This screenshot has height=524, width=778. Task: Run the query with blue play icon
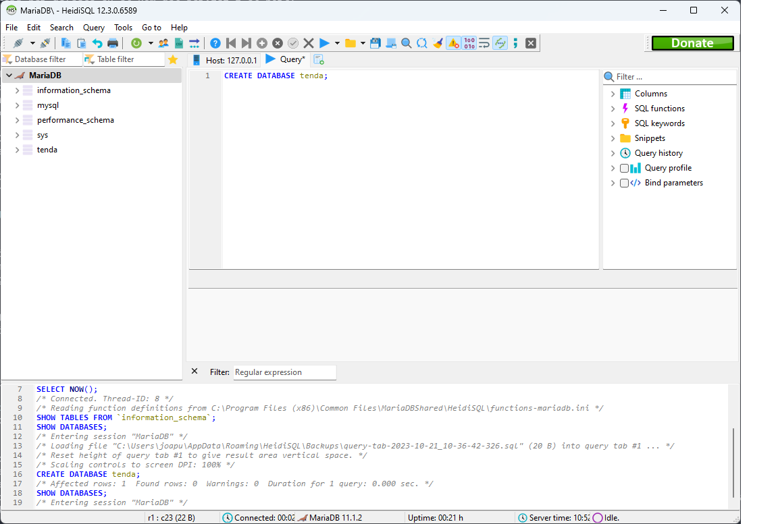(x=324, y=43)
